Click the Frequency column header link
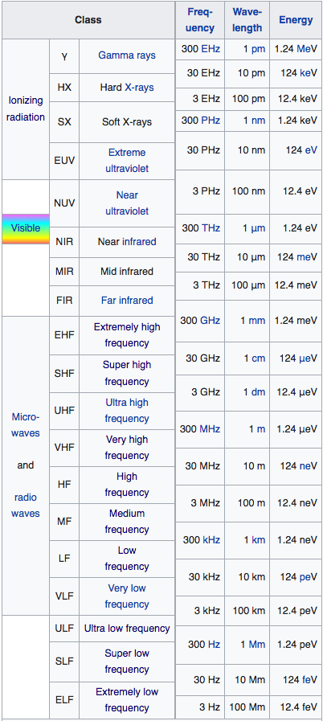The height and width of the screenshot is (721, 323). [x=200, y=20]
